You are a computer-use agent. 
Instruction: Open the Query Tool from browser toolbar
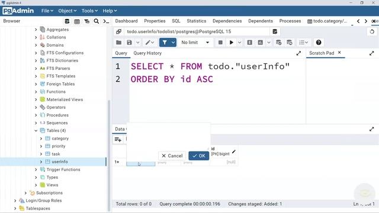pyautogui.click(x=67, y=21)
